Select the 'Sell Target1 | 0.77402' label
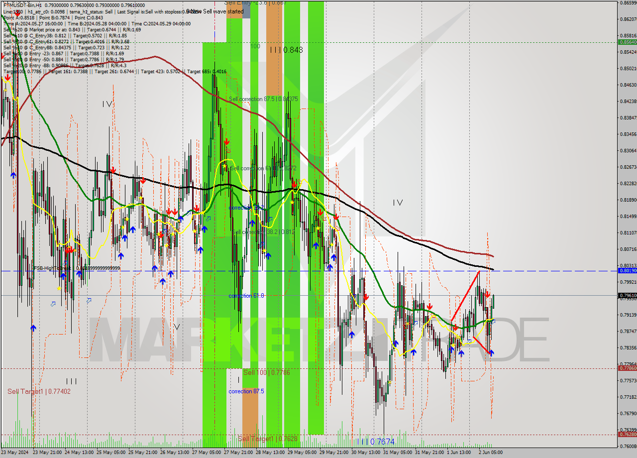 coord(39,392)
